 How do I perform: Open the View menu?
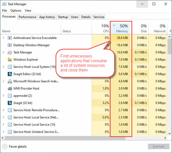point(28,11)
